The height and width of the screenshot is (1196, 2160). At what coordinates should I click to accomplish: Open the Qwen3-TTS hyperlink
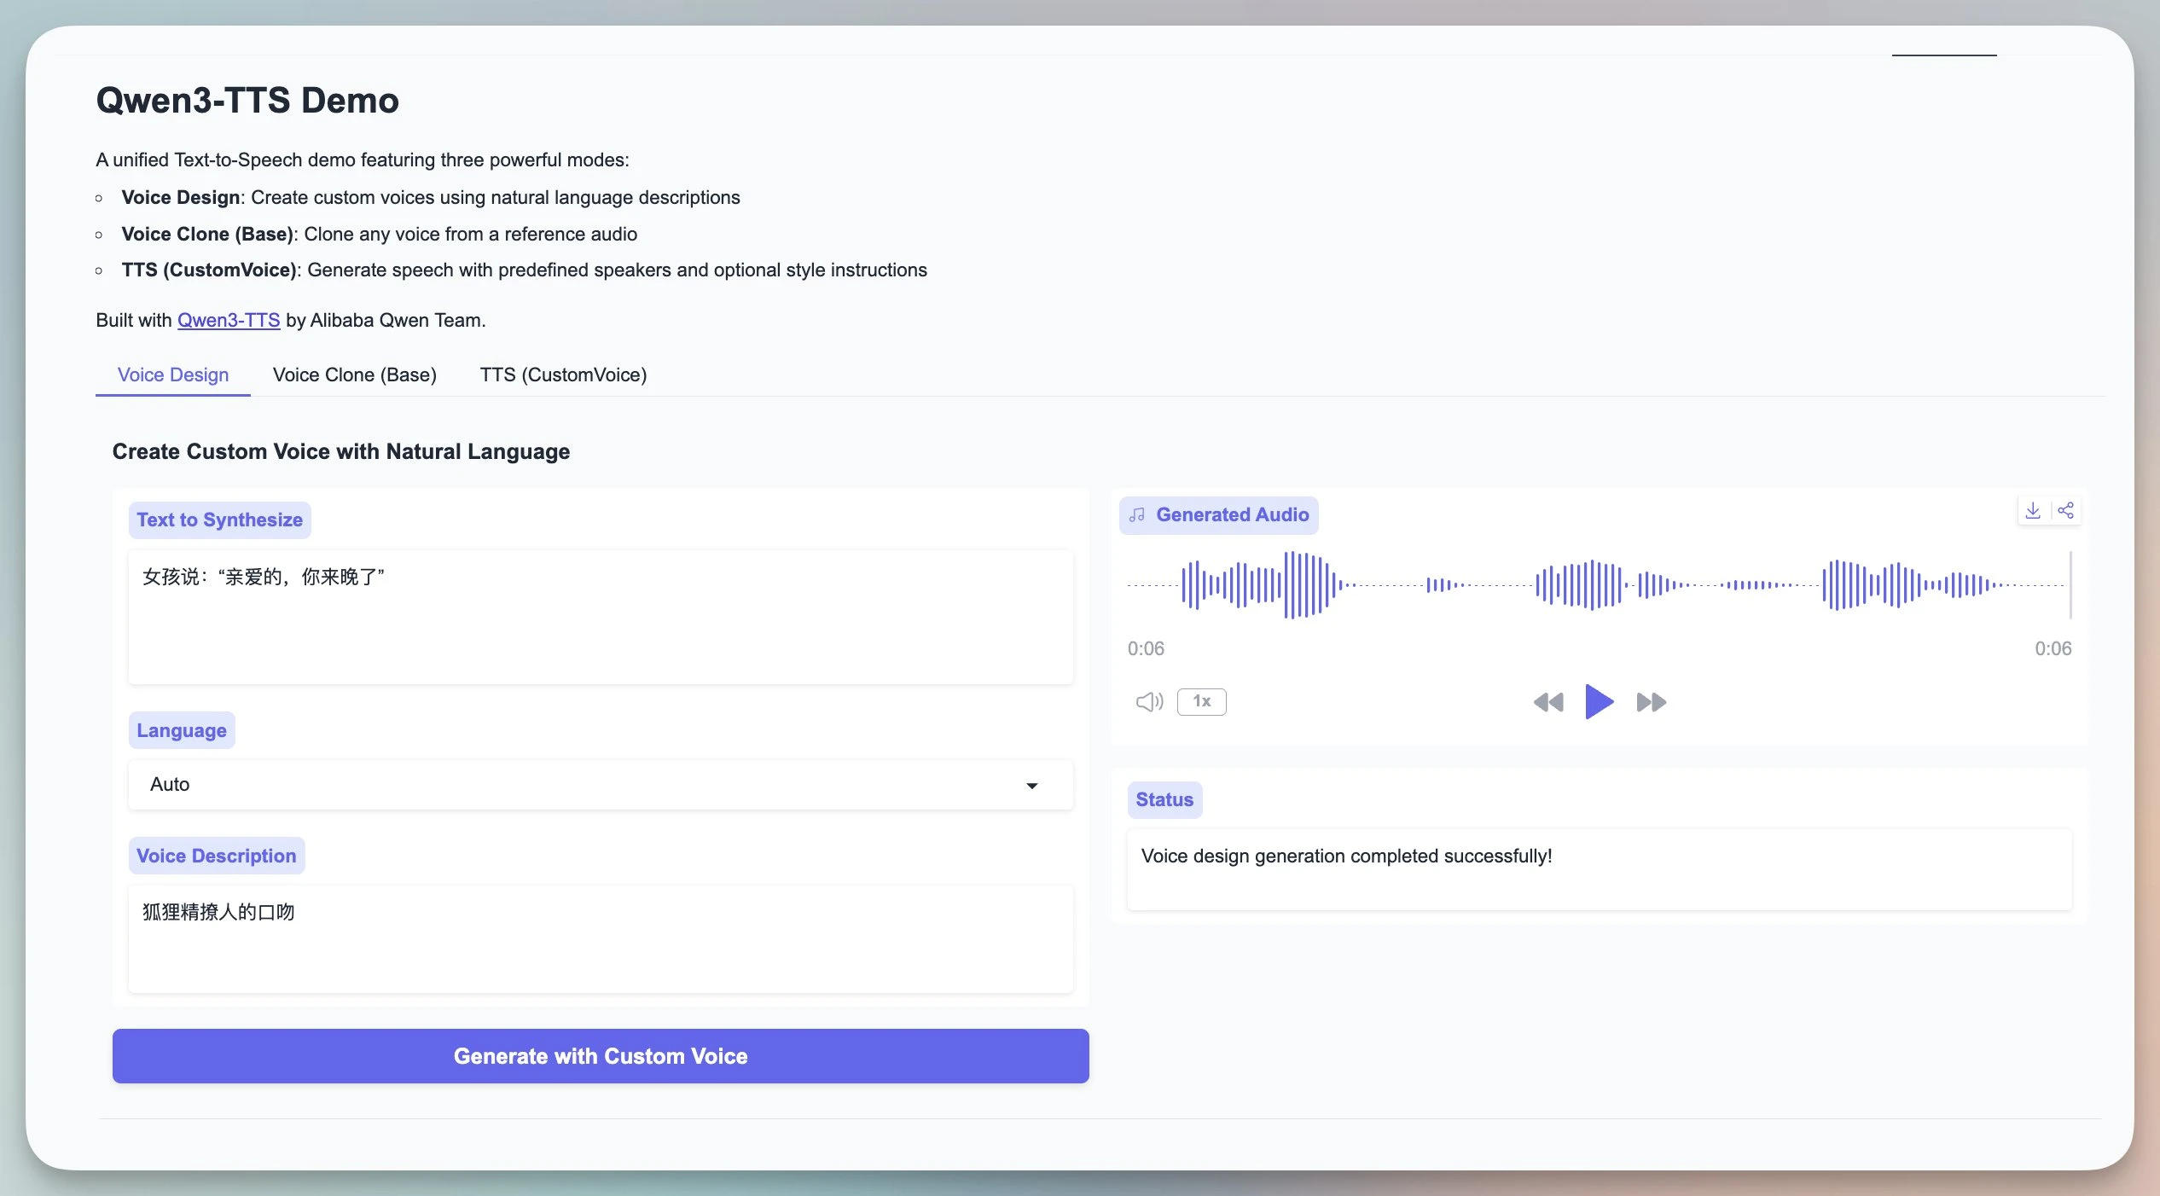[229, 321]
